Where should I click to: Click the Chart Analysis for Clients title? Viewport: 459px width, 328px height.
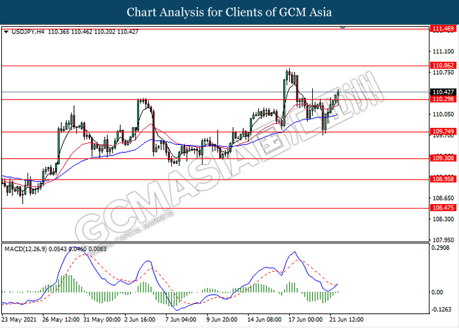(x=229, y=12)
